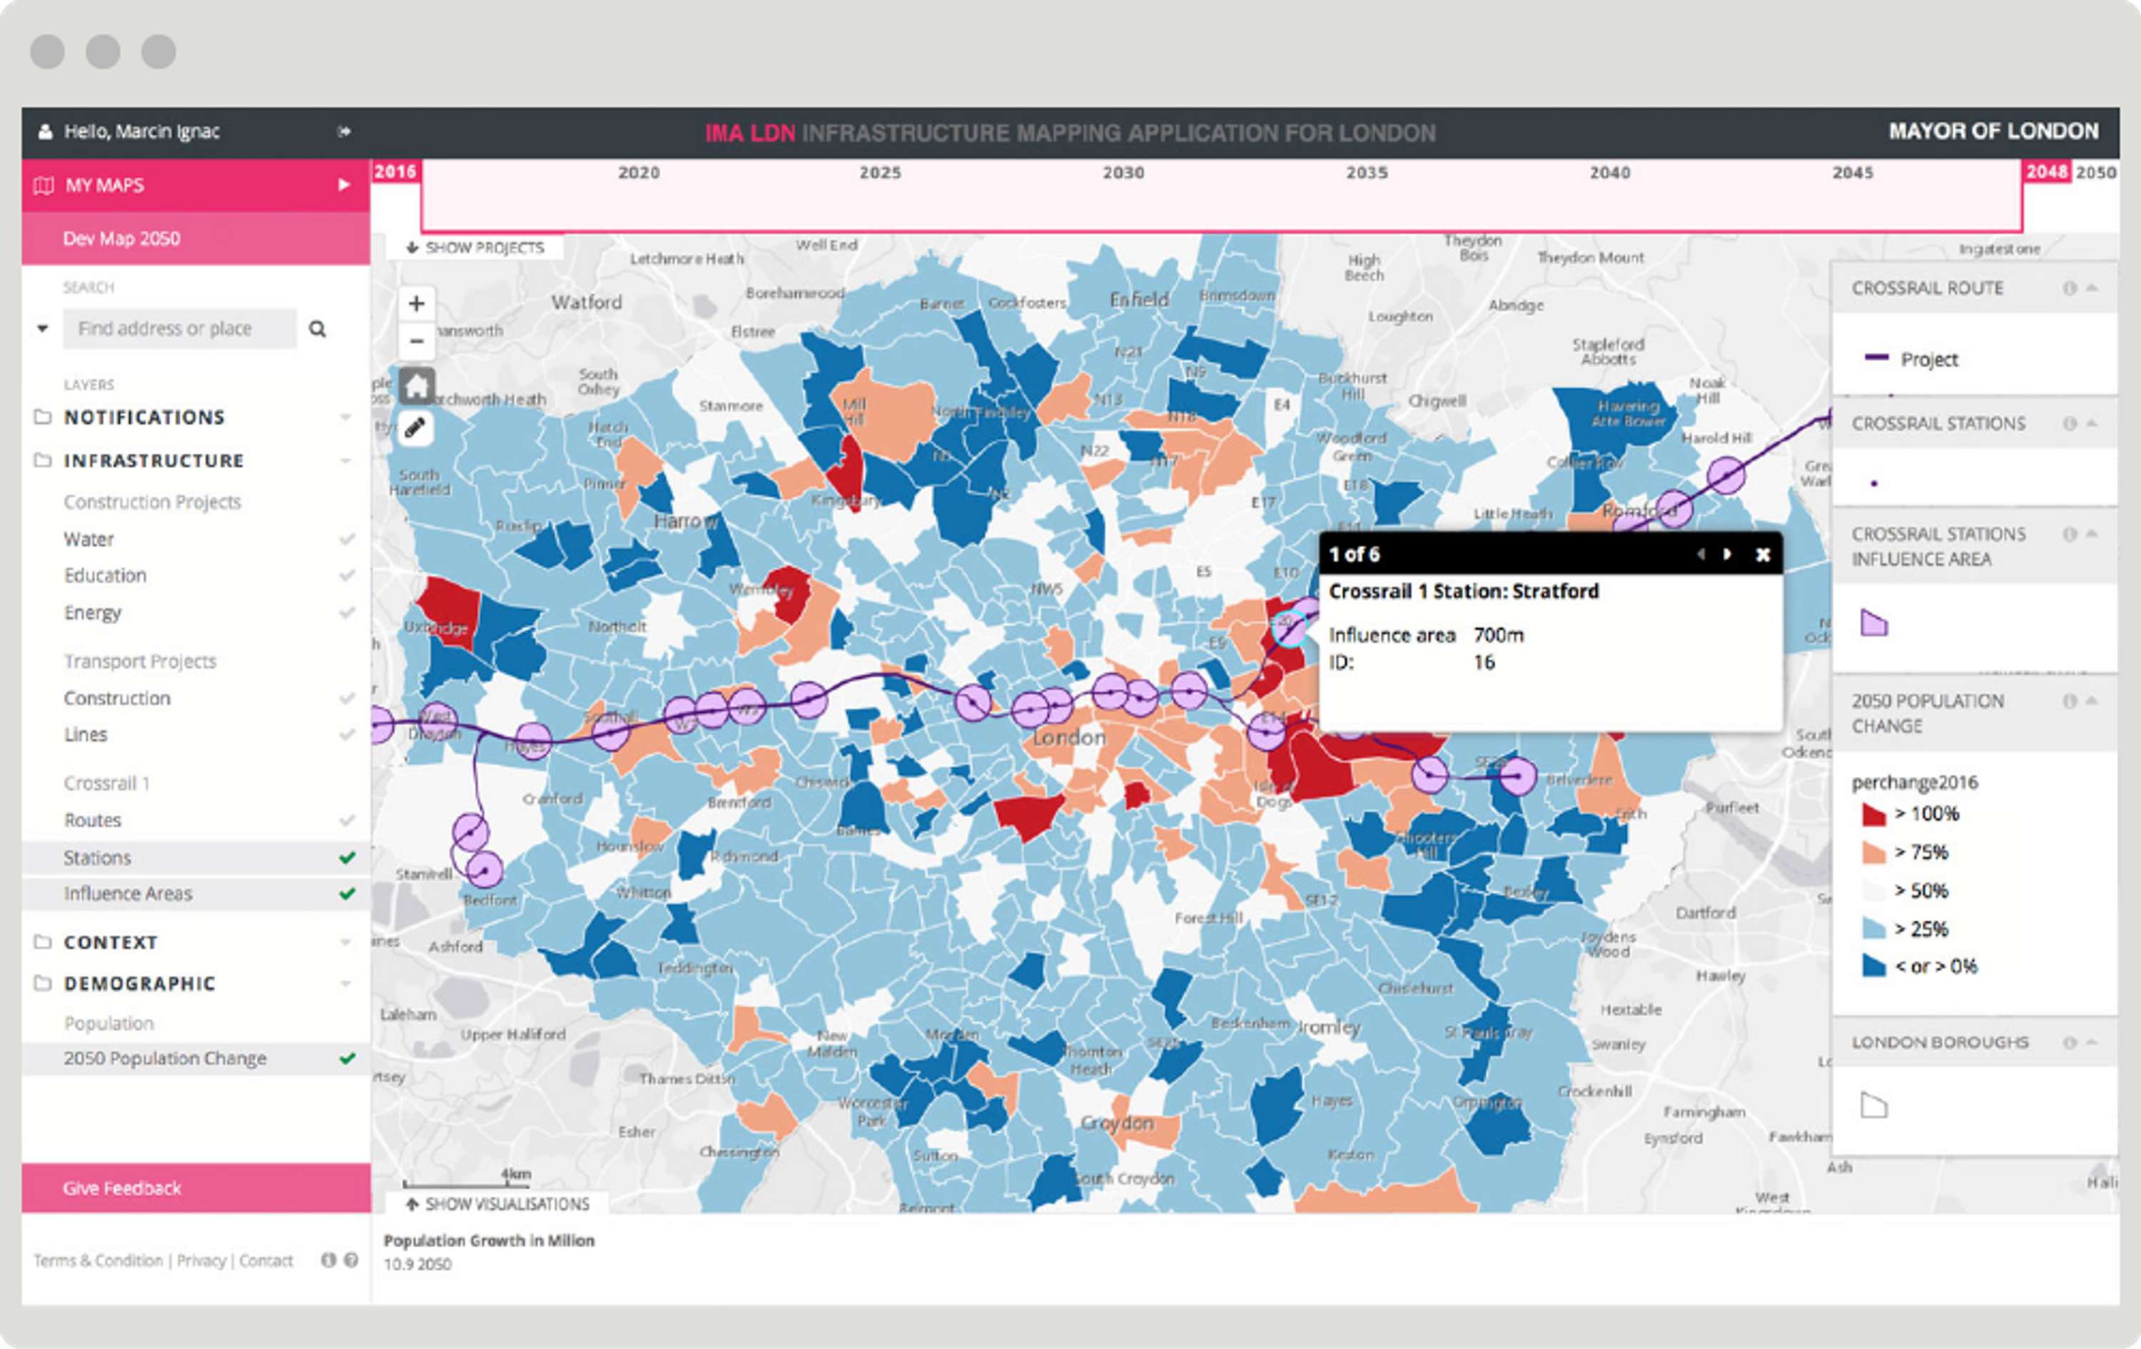Open the search options dropdown arrow
Image resolution: width=2141 pixels, height=1349 pixels.
pos(42,329)
